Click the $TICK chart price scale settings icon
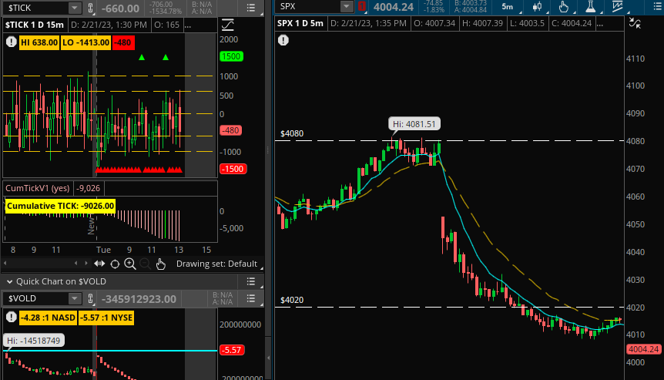Viewport: 664px width, 380px height. pyautogui.click(x=228, y=25)
